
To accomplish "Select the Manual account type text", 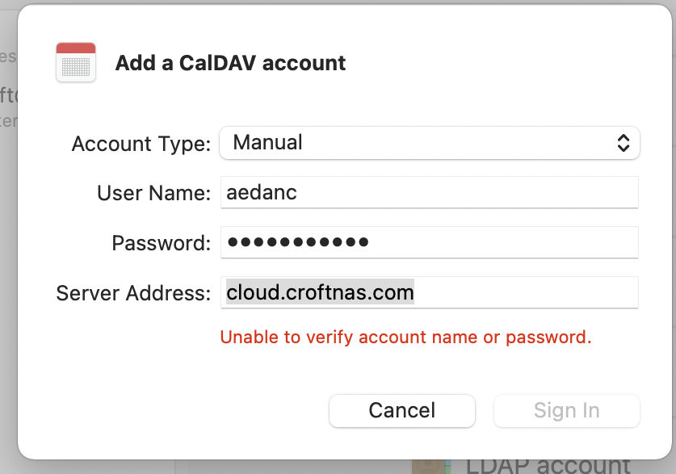I will tap(267, 143).
